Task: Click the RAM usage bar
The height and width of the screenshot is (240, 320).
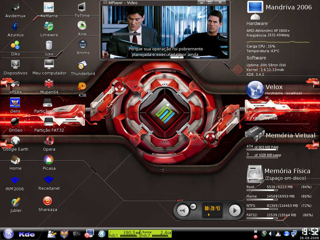Action: (262, 150)
